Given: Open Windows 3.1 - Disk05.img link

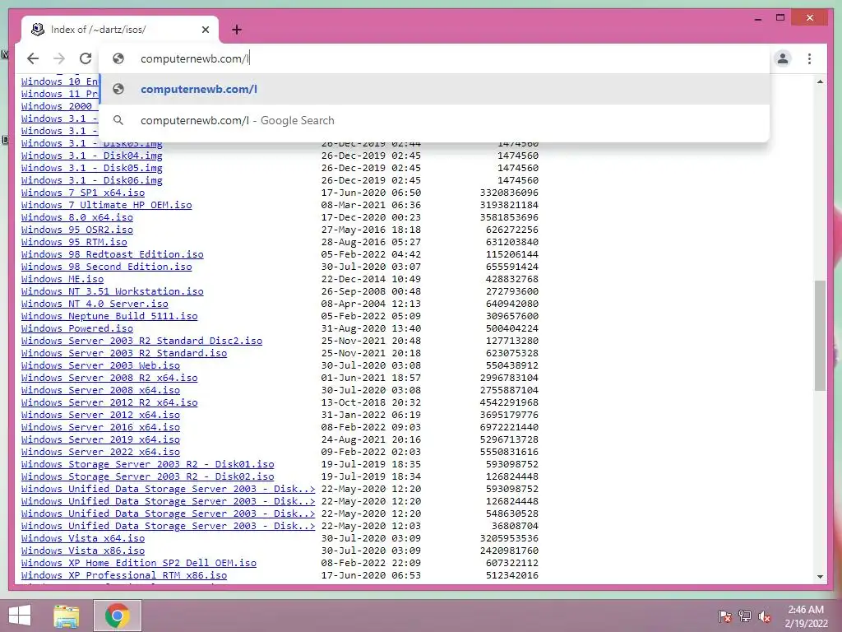Looking at the screenshot, I should pos(92,168).
